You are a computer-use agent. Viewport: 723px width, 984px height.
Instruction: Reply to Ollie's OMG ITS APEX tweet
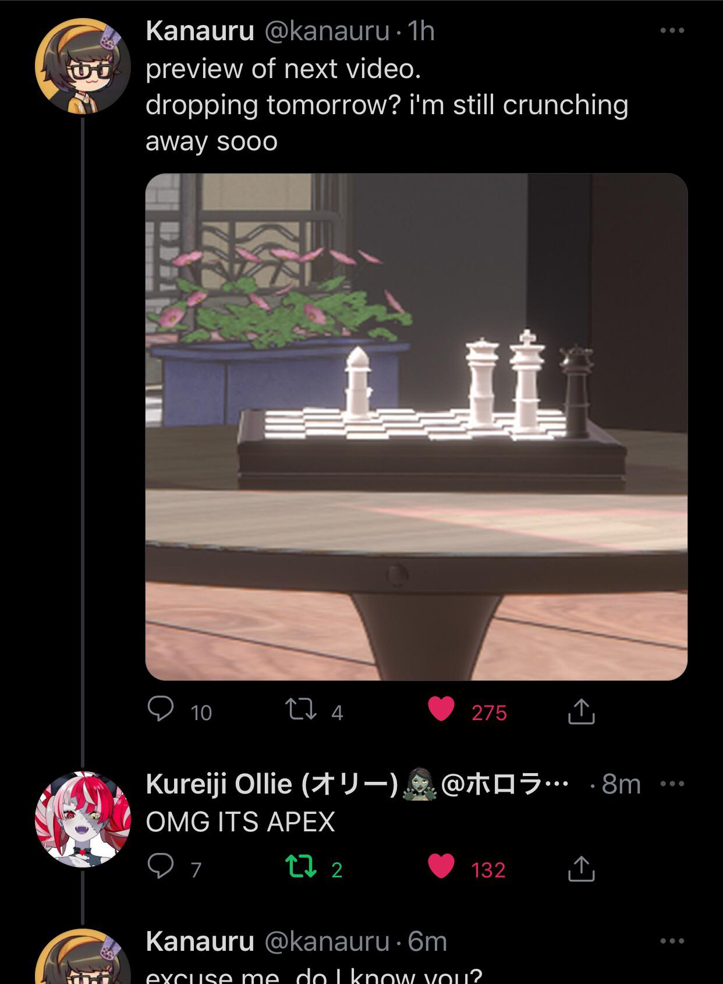161,866
